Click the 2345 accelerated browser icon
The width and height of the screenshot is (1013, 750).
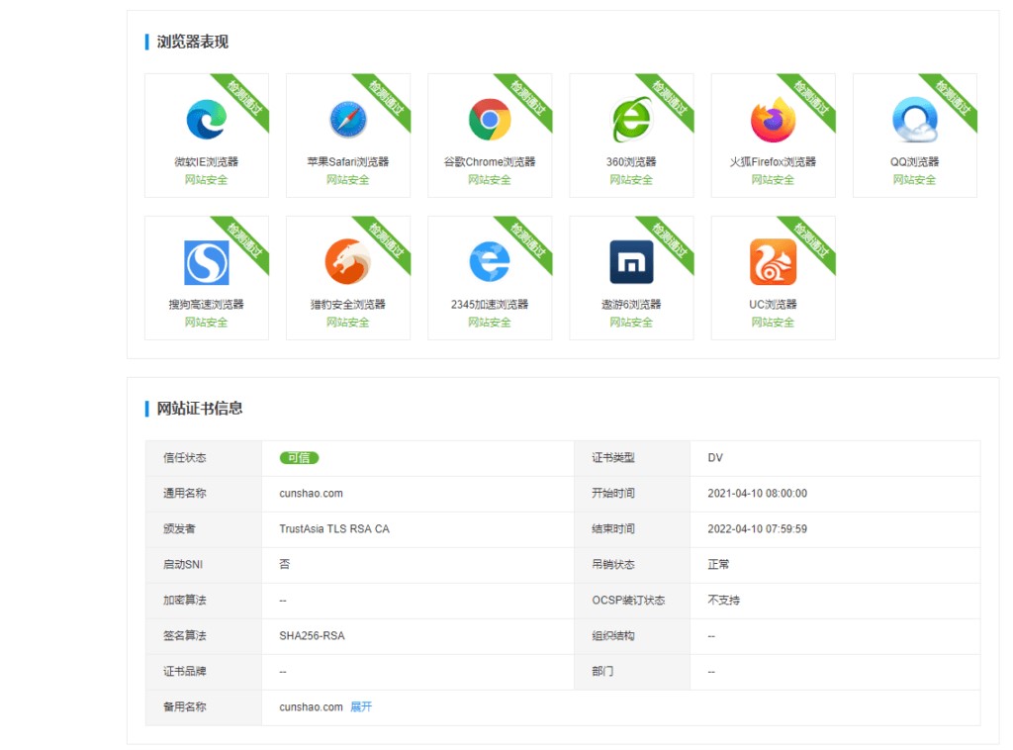pos(490,261)
